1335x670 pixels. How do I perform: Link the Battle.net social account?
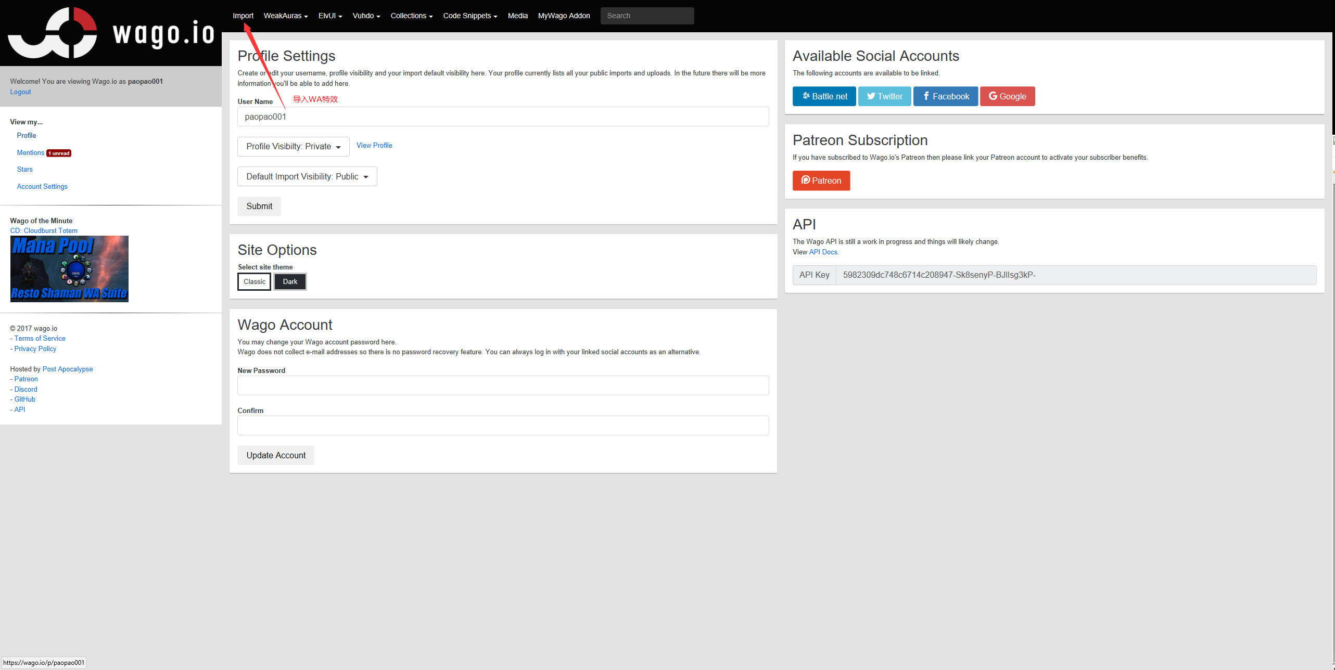click(824, 96)
